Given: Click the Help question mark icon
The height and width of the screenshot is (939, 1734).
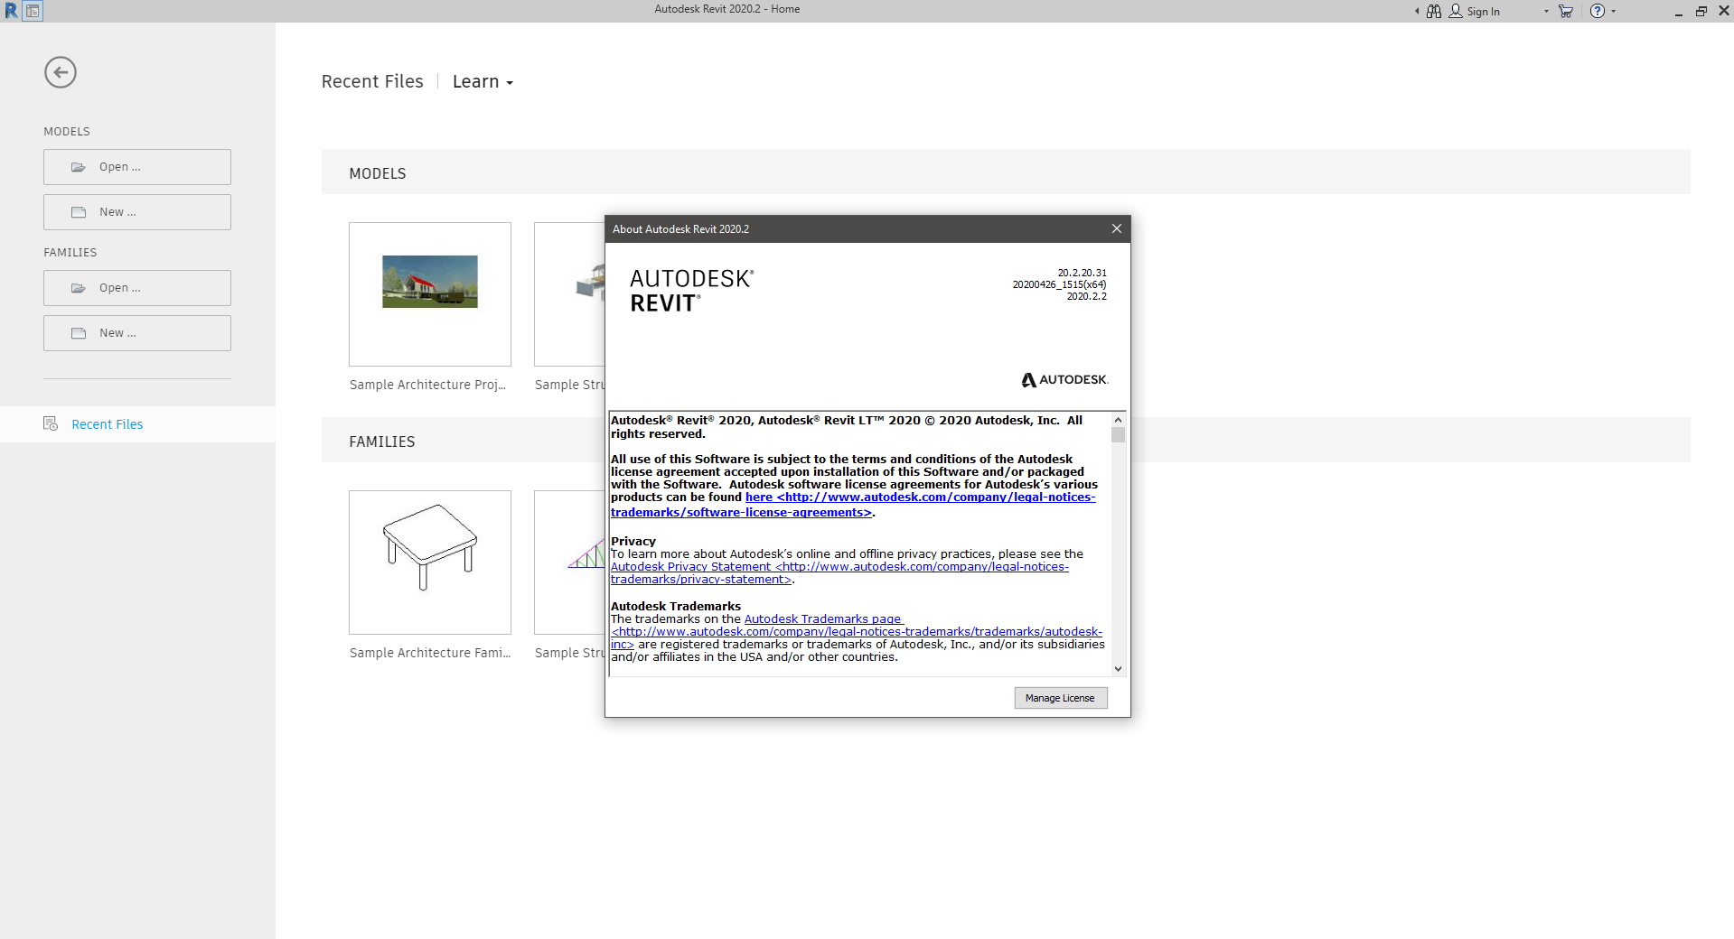Looking at the screenshot, I should [x=1598, y=12].
